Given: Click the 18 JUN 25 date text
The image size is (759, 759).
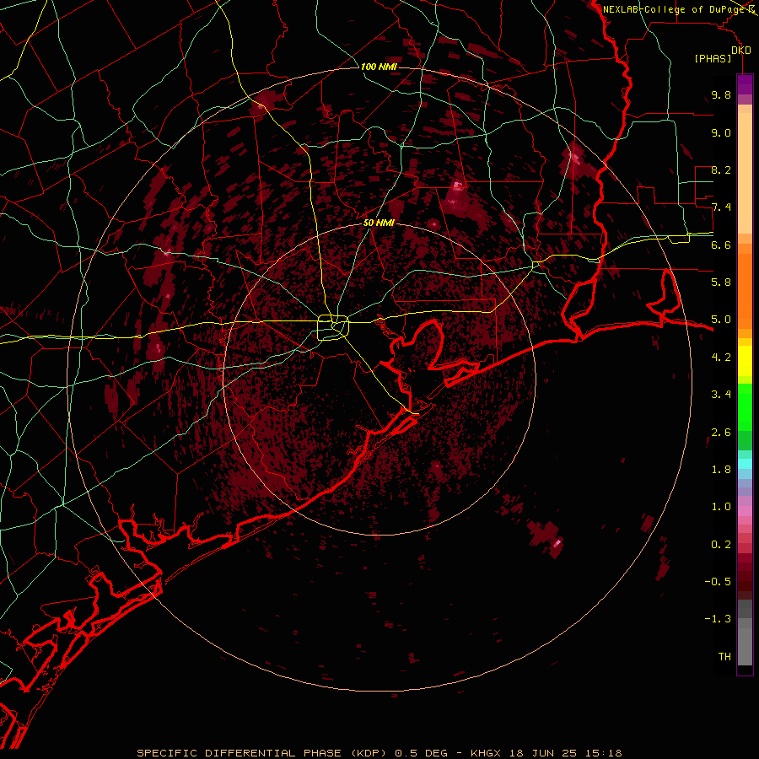Looking at the screenshot, I should click(x=542, y=753).
